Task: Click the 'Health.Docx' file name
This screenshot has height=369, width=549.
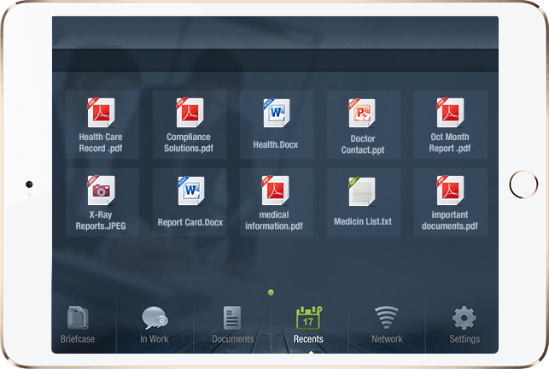Action: point(276,144)
